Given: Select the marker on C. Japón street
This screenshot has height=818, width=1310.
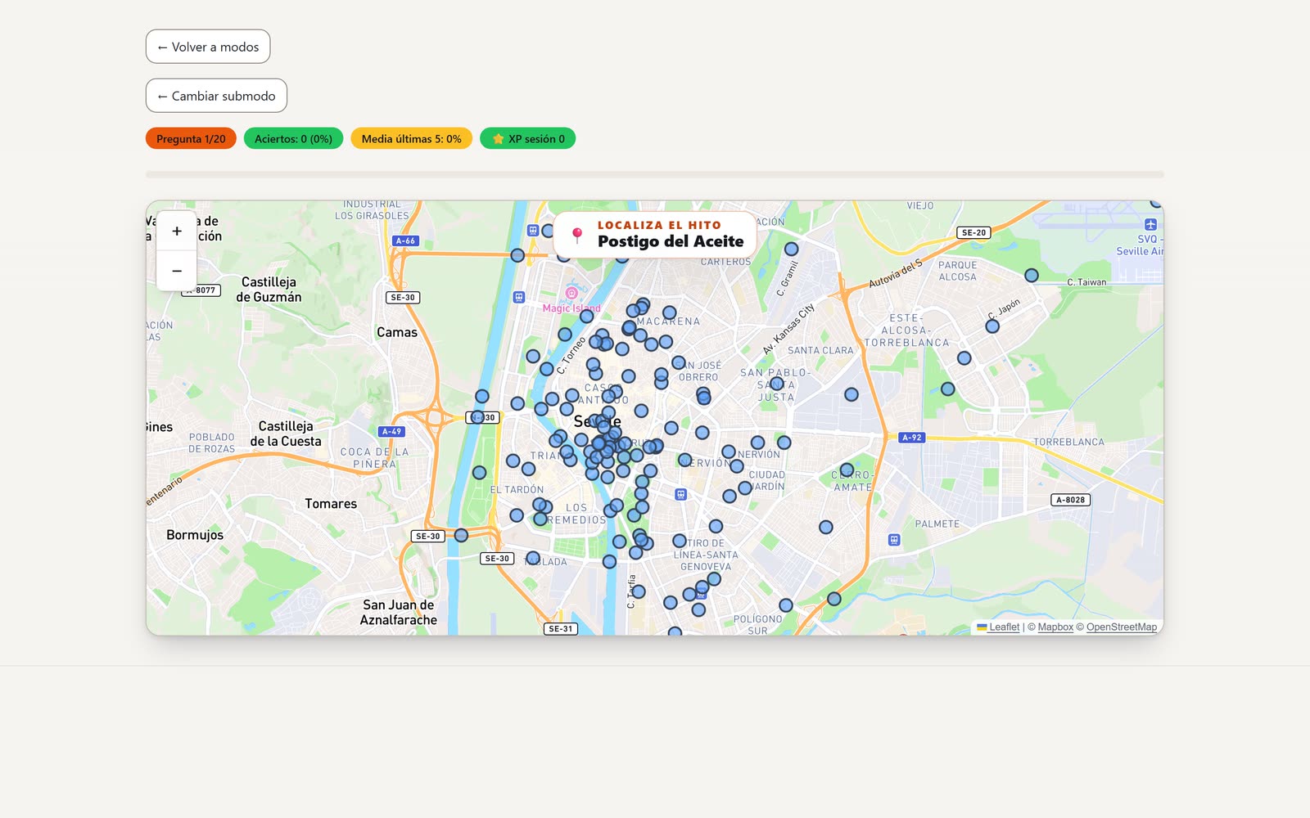Looking at the screenshot, I should coord(992,326).
